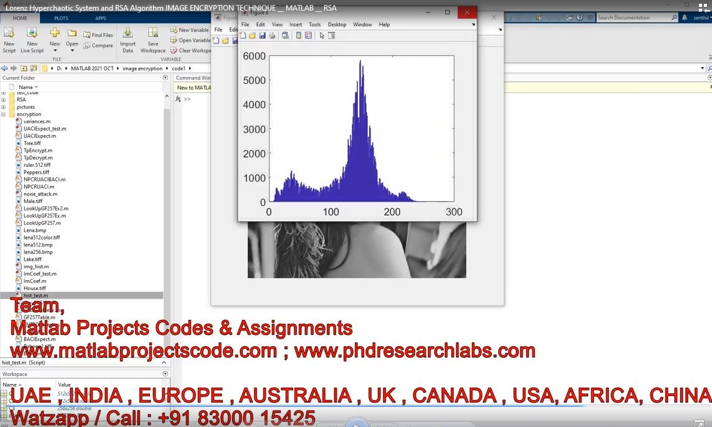The width and height of the screenshot is (712, 427).
Task: Open Property Inspector icon in Figure 8 toolbar
Action: point(332,35)
